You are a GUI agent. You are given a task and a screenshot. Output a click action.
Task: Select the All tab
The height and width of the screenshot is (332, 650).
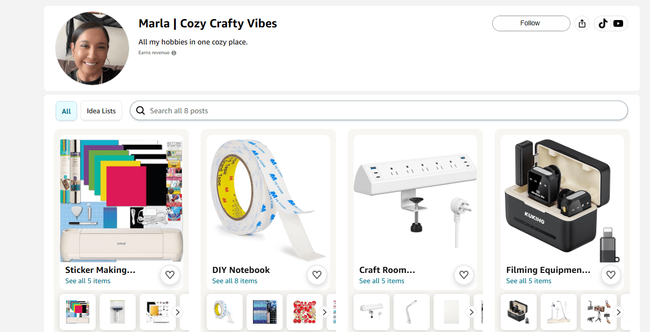[x=66, y=110]
